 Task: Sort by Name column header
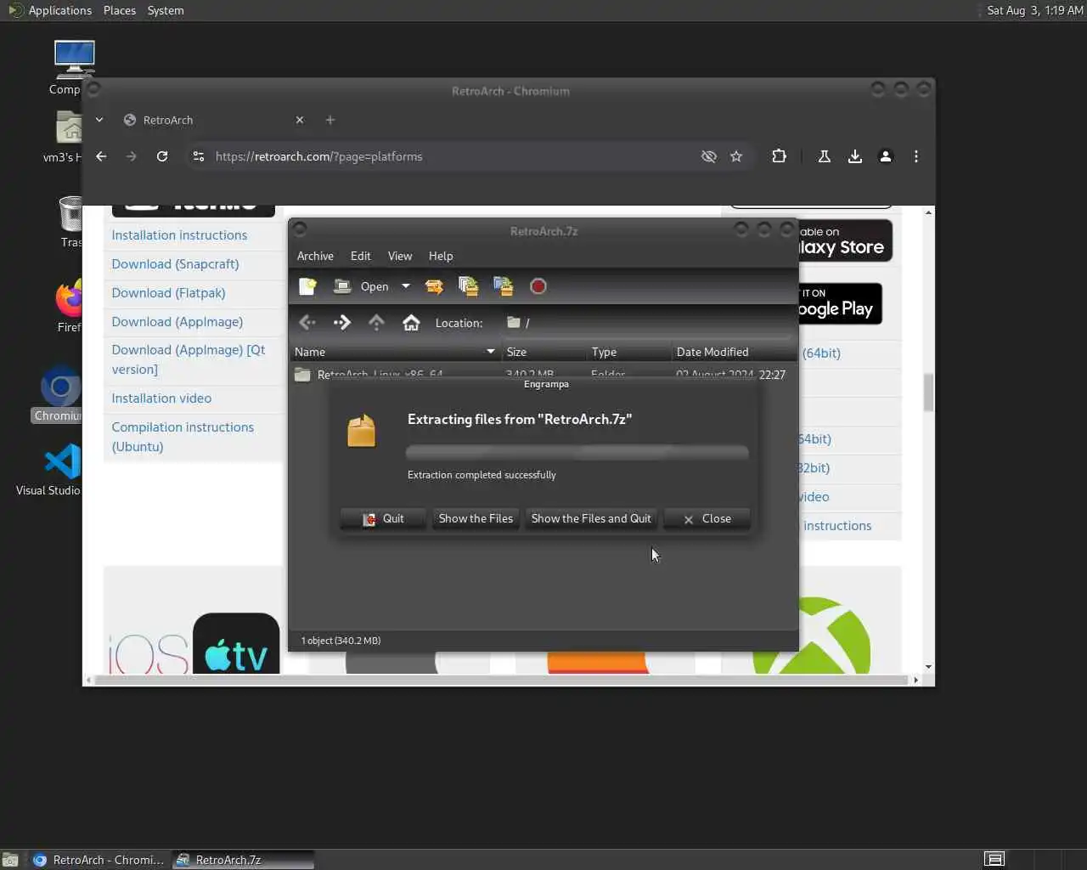click(395, 352)
